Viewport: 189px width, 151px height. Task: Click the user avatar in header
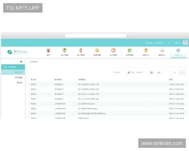[185, 42]
